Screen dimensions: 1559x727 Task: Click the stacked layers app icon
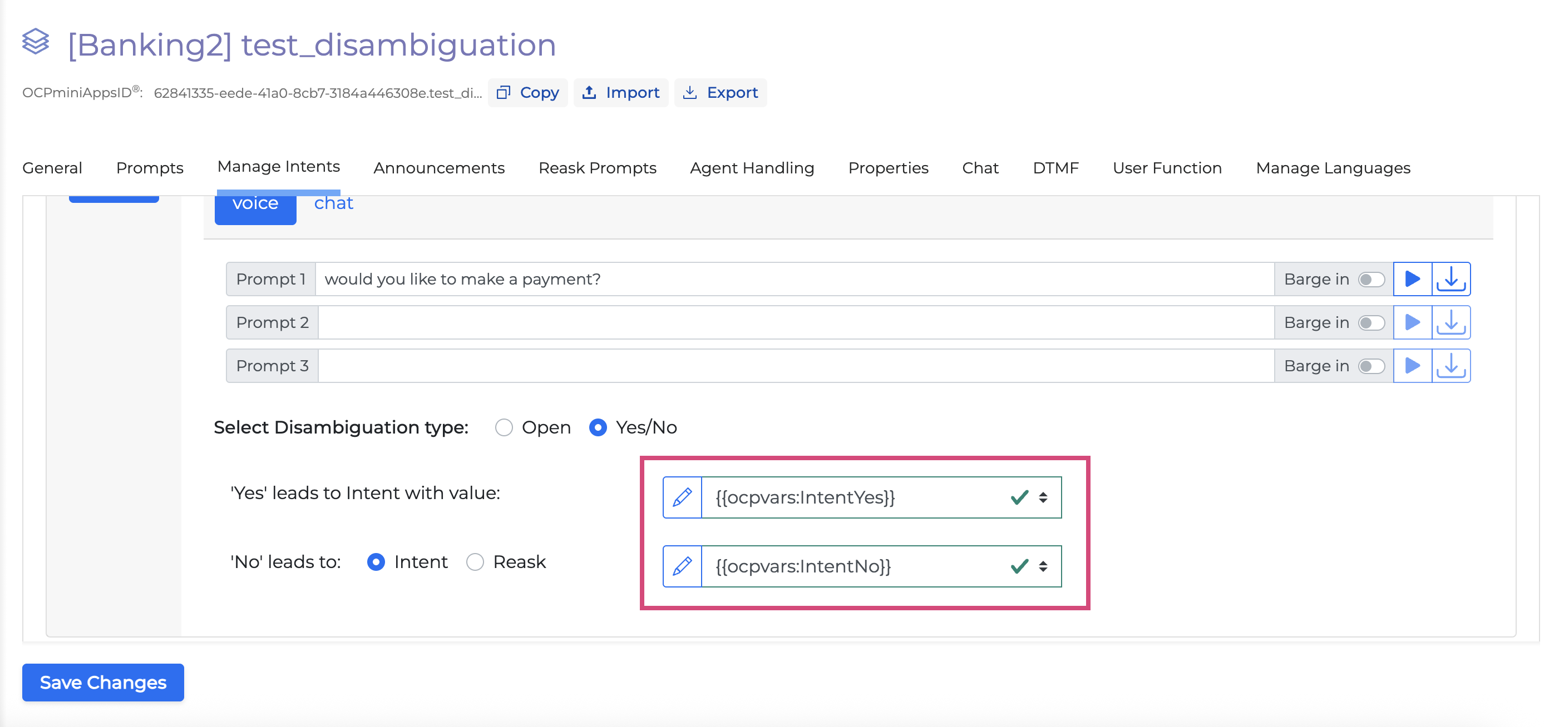(36, 42)
